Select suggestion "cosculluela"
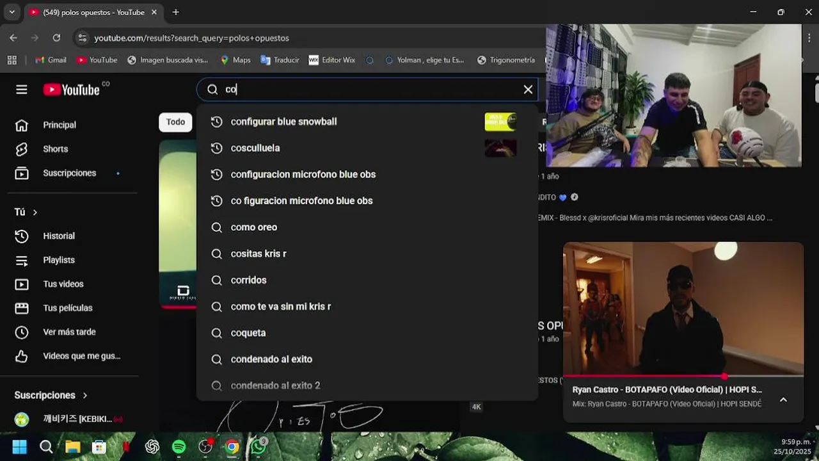819x461 pixels. 367,148
